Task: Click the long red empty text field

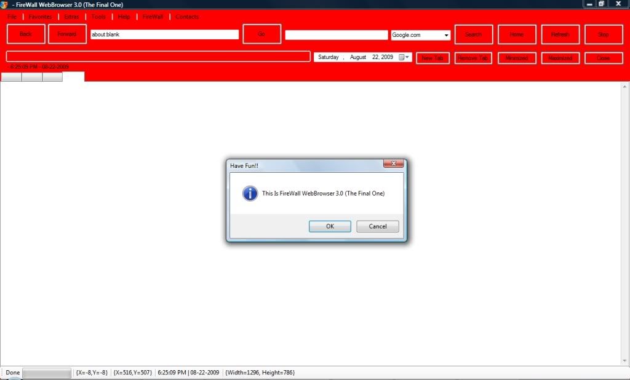Action: [x=158, y=56]
